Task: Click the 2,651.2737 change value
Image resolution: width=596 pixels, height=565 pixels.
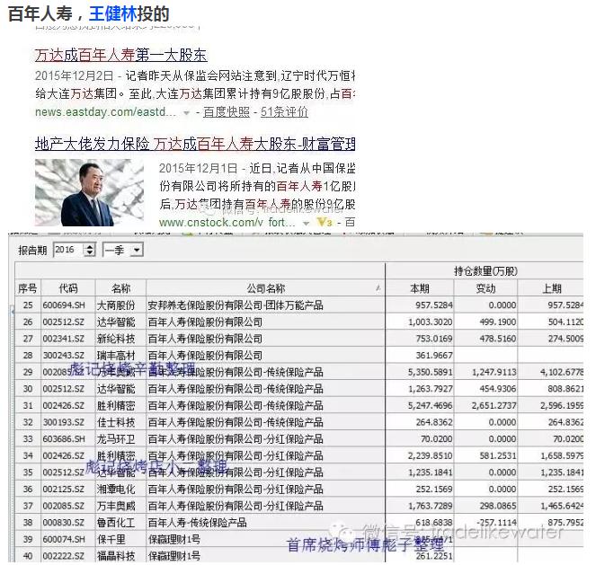Action: [x=494, y=405]
